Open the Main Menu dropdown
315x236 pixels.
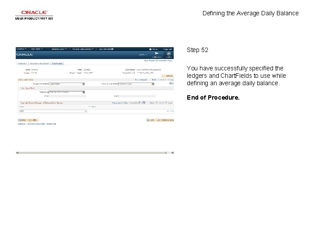(37, 49)
